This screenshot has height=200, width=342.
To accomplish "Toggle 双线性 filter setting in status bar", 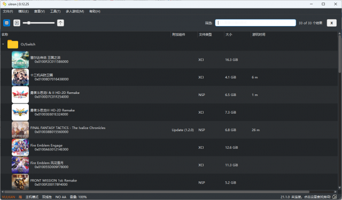I will click(46, 197).
